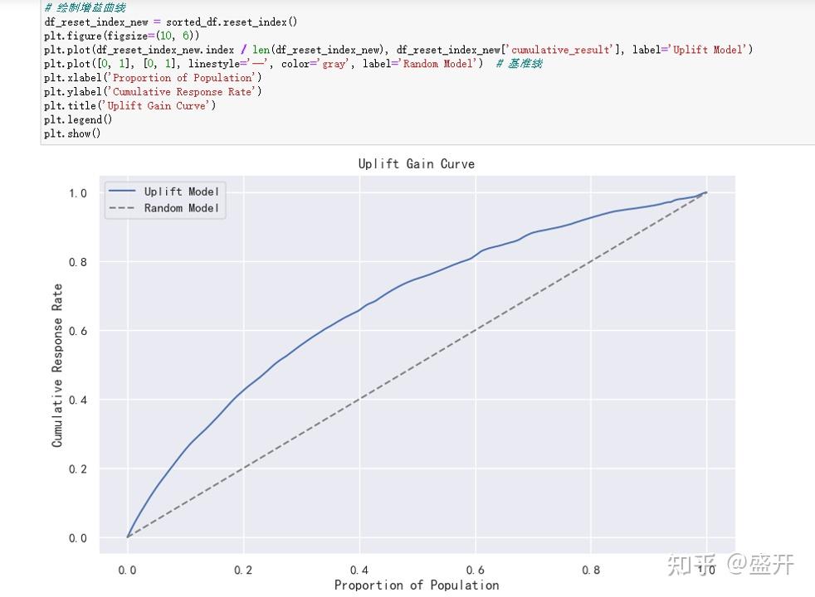Click the x-axis tick label 0.4

(359, 570)
